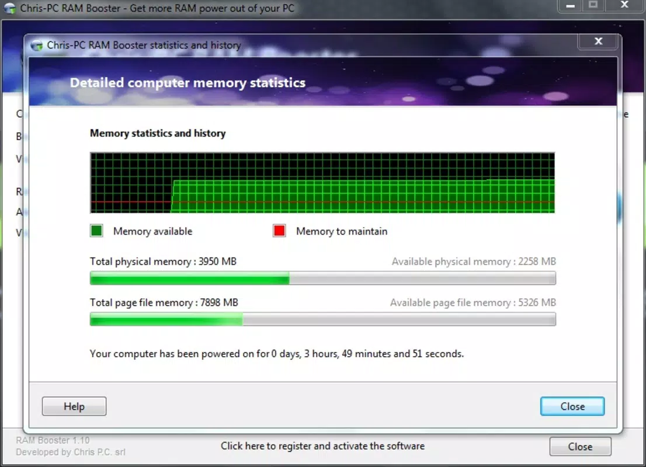Select the 'Total physical memory : 3950 MB' text

(x=163, y=262)
